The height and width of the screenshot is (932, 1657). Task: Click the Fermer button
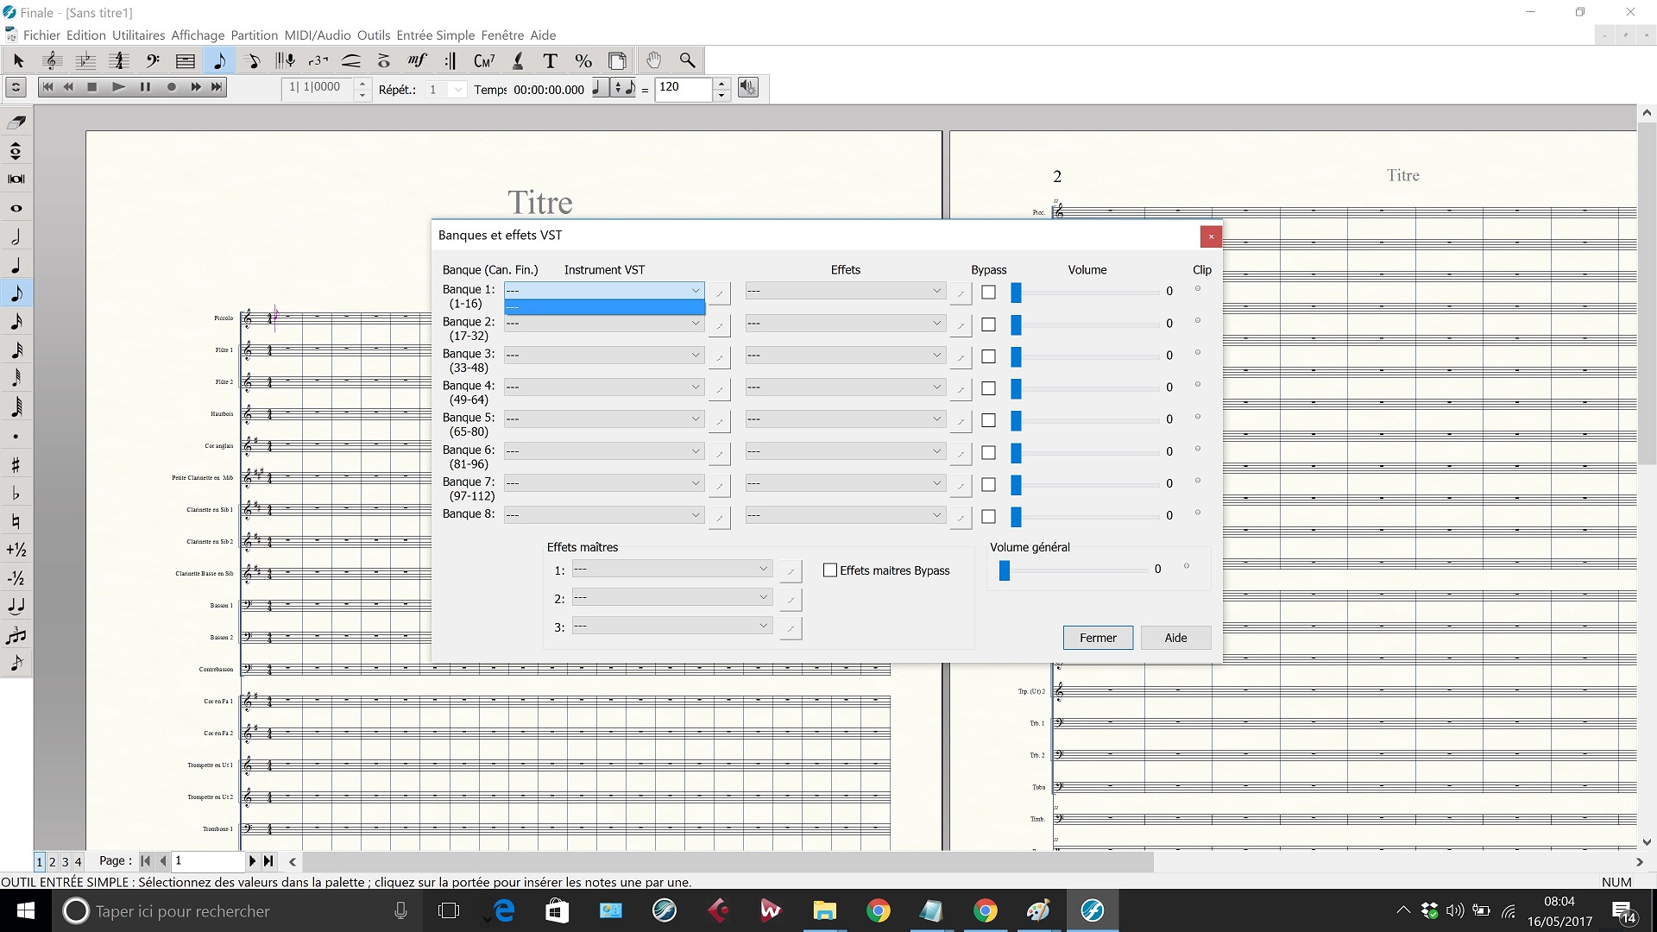[1097, 638]
